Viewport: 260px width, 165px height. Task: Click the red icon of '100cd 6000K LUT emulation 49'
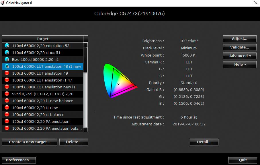coord(7,73)
